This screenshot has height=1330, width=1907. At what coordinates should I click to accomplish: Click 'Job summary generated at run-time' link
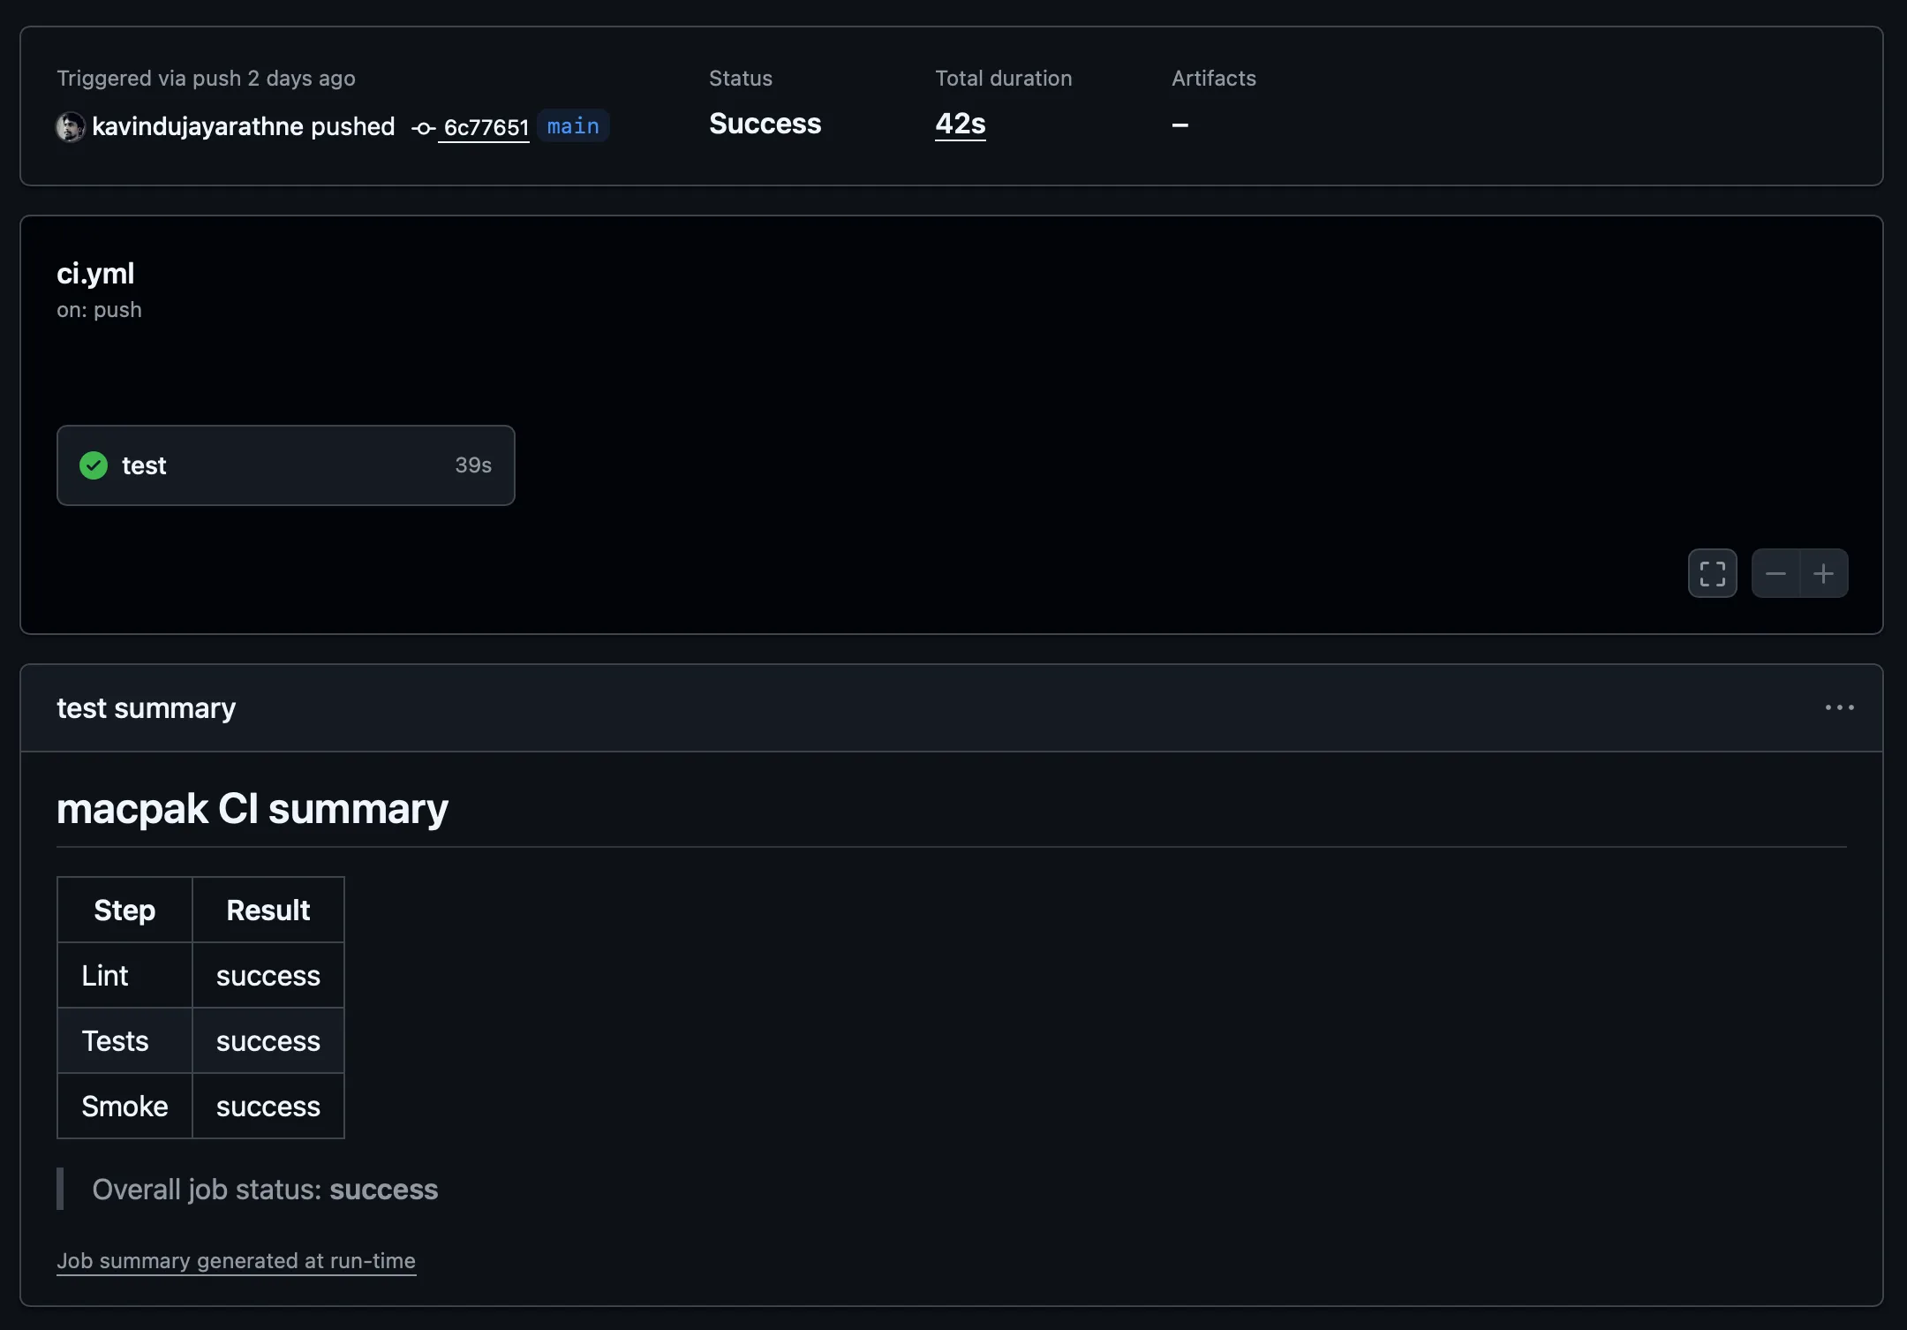[x=236, y=1261]
